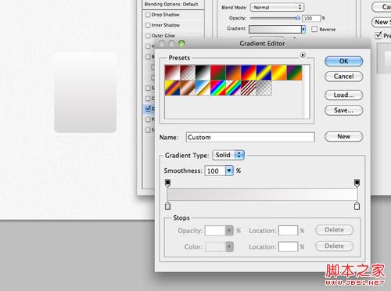This screenshot has width=391, height=291.
Task: Open the Presets panel flyout menu arrow
Action: [x=303, y=55]
